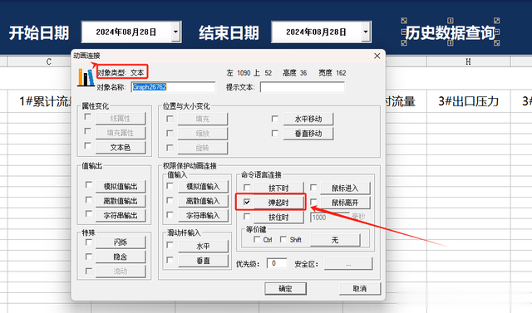Tick the 字符串输入 checkbox
This screenshot has width=532, height=313.
pos(170,215)
